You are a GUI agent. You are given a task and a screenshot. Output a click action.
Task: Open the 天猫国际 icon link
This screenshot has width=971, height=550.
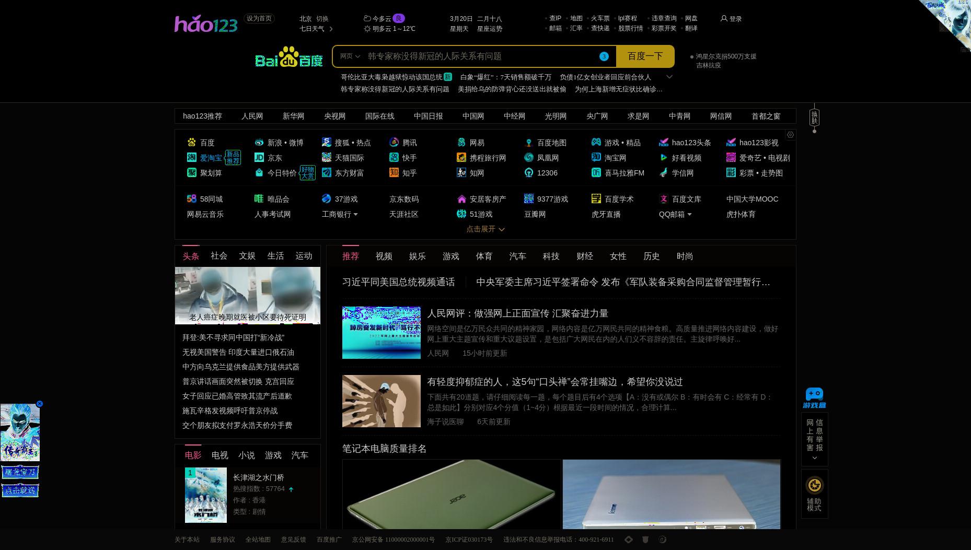[x=327, y=157]
